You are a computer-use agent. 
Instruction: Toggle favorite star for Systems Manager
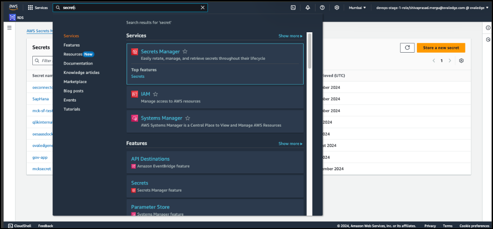(187, 118)
